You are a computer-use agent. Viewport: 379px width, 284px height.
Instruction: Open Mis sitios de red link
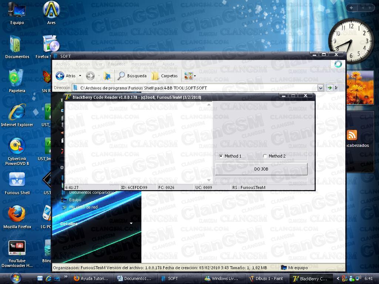(x=83, y=207)
